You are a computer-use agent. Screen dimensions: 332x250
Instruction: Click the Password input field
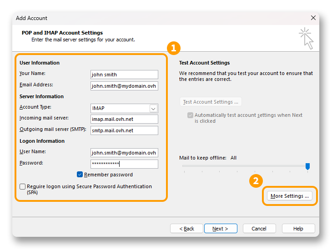click(124, 164)
